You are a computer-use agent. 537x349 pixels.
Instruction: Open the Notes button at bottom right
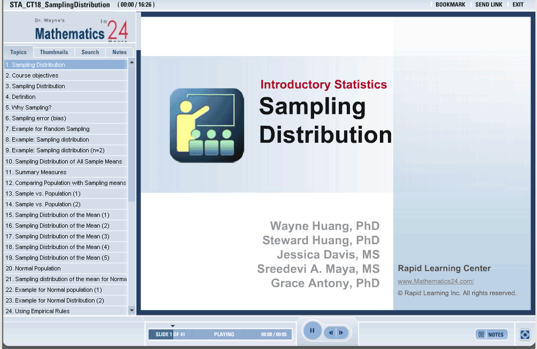tap(491, 335)
